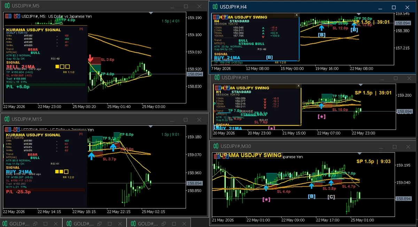Click the TP 6.0p label on M15 chart
The height and width of the screenshot is (227, 418).
pyautogui.click(x=127, y=135)
